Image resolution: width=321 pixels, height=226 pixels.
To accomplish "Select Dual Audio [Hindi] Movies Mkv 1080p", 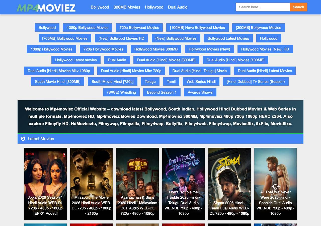I will coord(59,71).
